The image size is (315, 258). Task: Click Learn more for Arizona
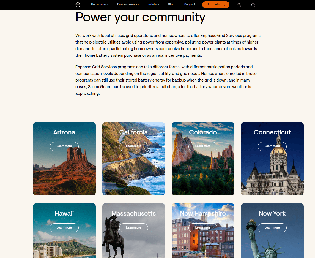click(x=64, y=146)
